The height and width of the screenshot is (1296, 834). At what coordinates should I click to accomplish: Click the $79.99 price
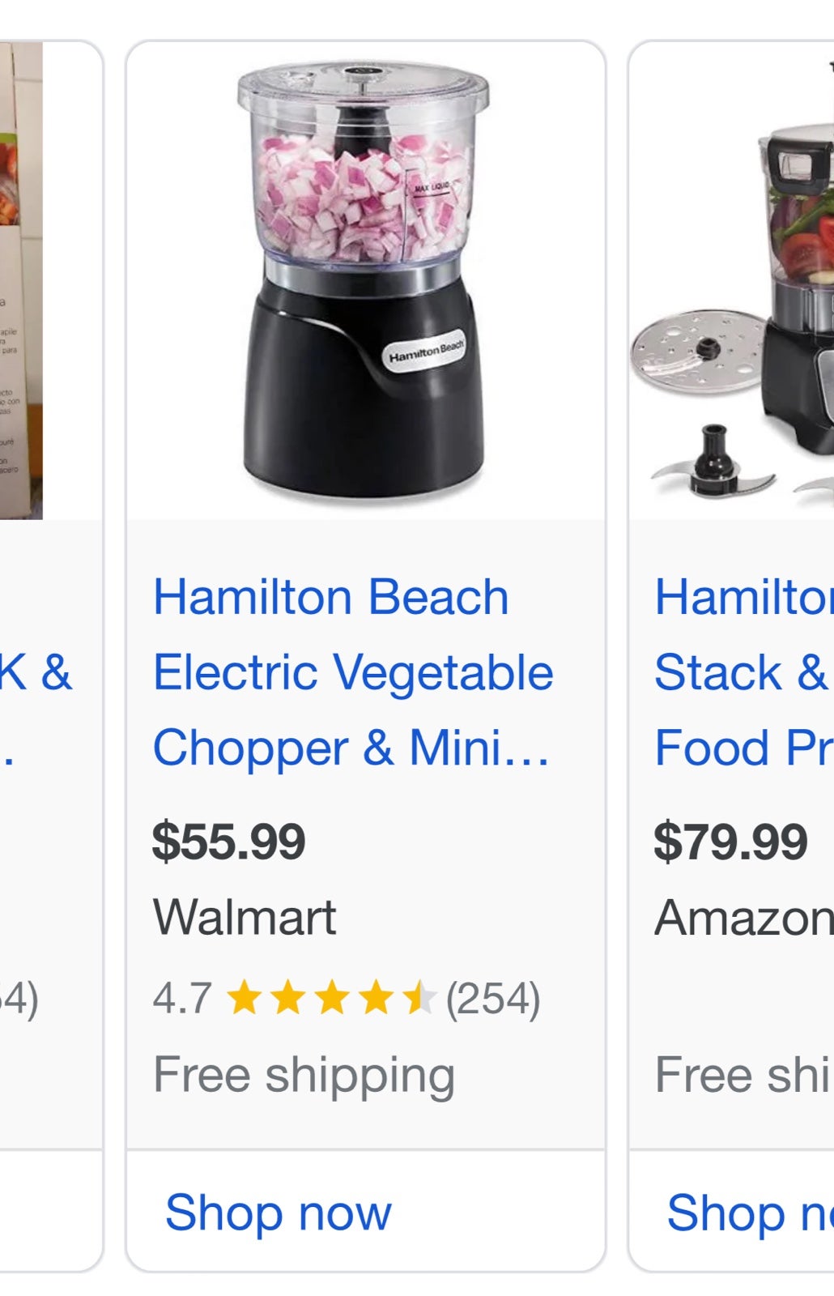coord(730,841)
